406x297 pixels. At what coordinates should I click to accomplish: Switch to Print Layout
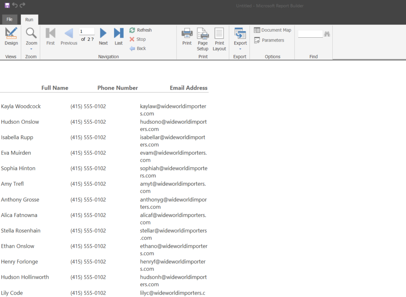tap(219, 39)
